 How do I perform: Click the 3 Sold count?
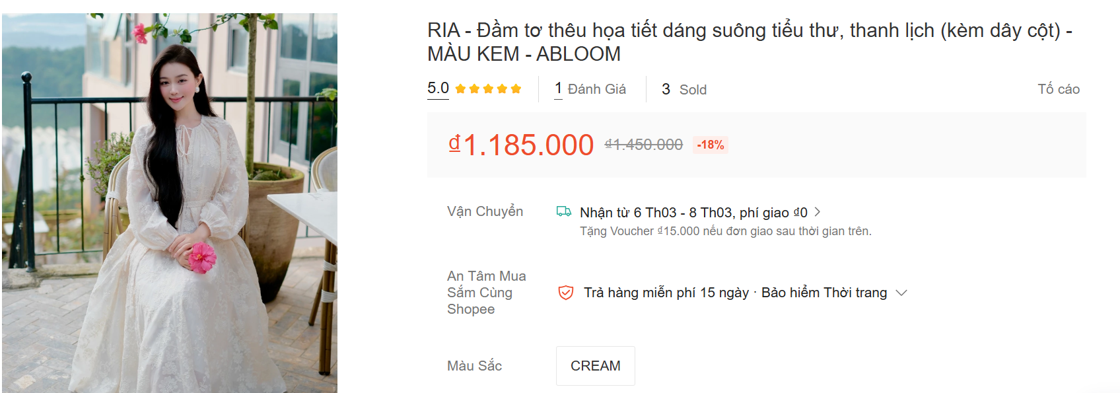pyautogui.click(x=684, y=89)
